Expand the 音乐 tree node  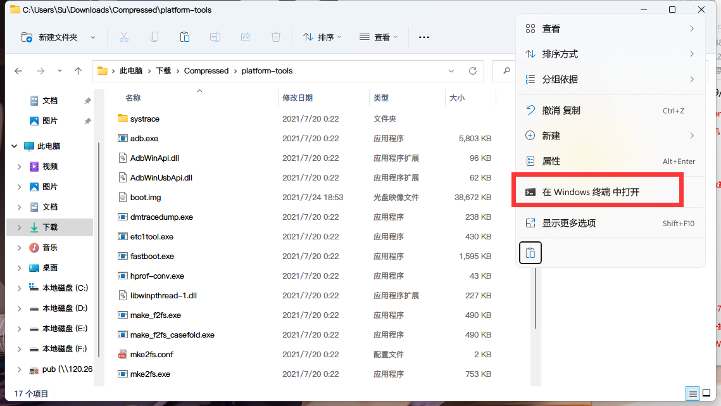pyautogui.click(x=20, y=248)
